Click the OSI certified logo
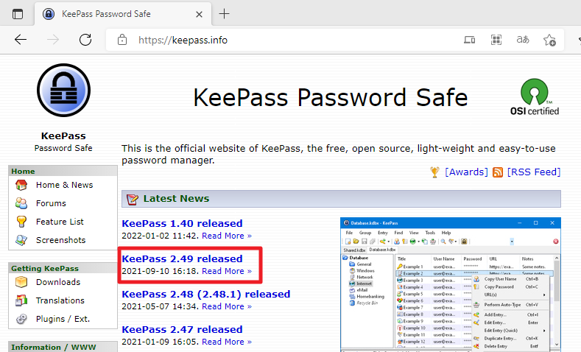Image resolution: width=581 pixels, height=352 pixels. click(x=535, y=97)
